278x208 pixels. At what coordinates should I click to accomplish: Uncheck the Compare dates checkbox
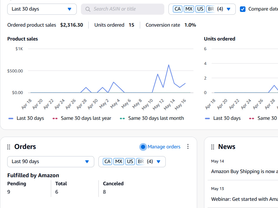coord(242,9)
